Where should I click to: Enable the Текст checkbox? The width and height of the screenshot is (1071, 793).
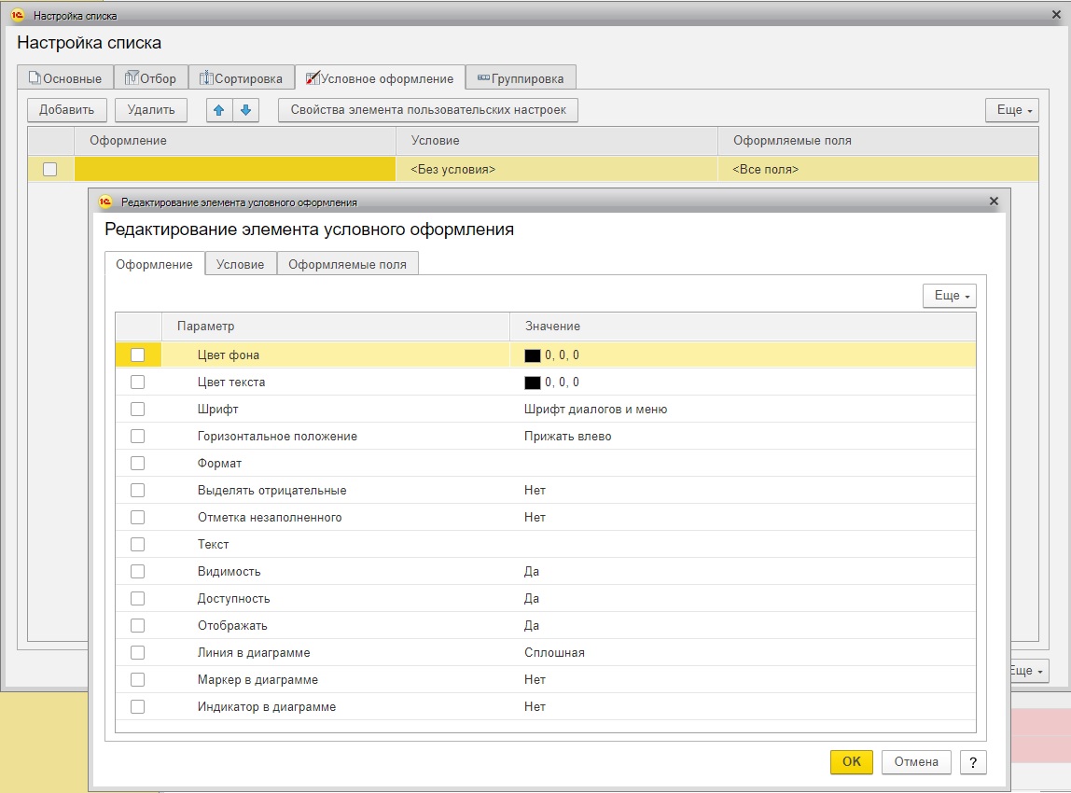pyautogui.click(x=137, y=545)
